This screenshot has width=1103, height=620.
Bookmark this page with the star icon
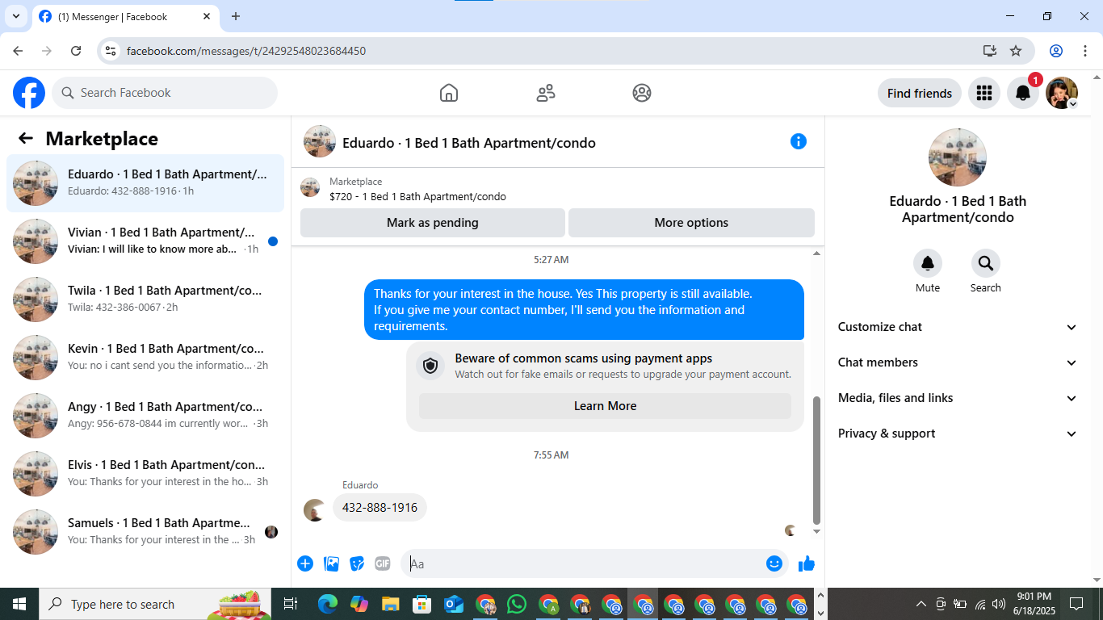(x=1016, y=51)
